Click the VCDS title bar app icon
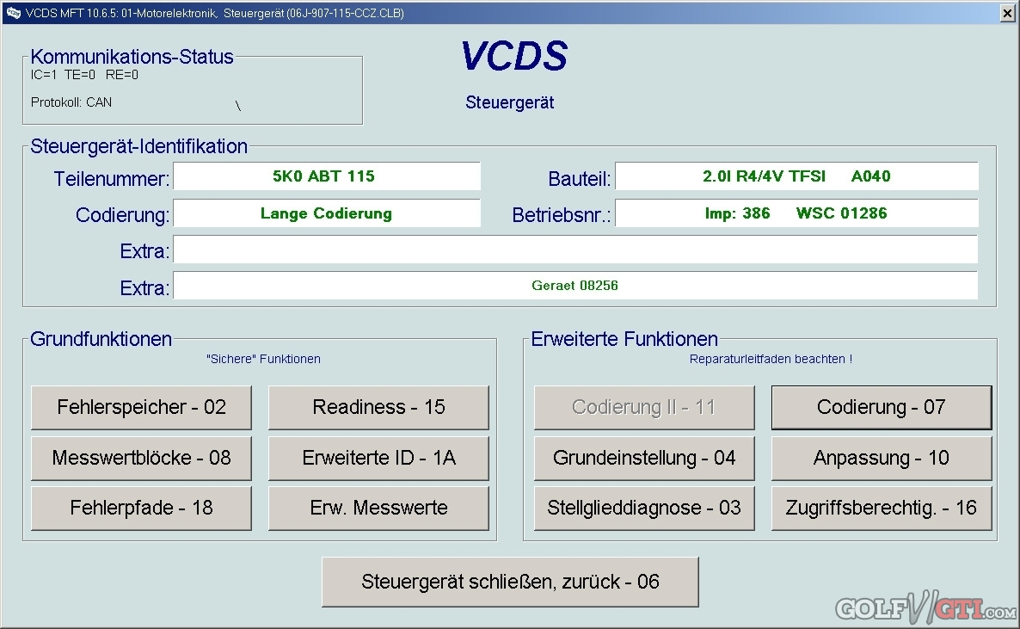Screen dimensions: 1020x629 (13, 13)
